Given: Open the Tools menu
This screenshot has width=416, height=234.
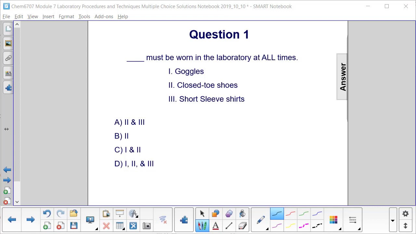Looking at the screenshot, I should (x=84, y=16).
